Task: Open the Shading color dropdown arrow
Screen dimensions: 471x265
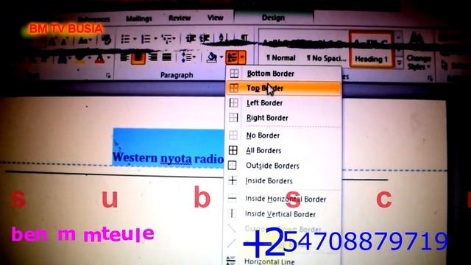Action: pos(222,57)
